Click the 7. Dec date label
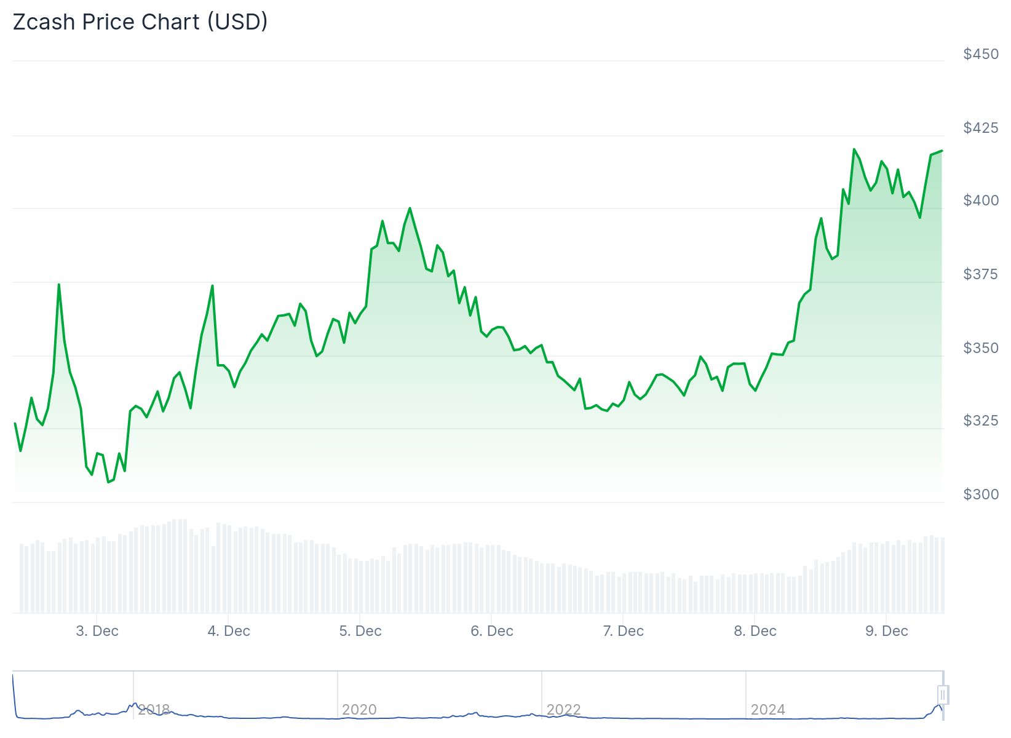 (x=624, y=631)
